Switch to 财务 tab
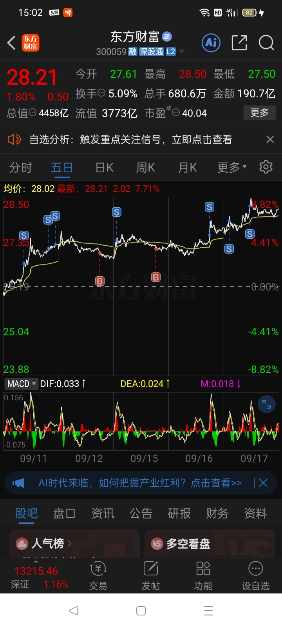Image resolution: width=282 pixels, height=628 pixels. click(217, 513)
